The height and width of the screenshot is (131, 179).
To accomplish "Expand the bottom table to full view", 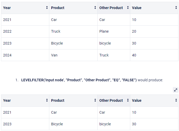I will pos(176,90).
